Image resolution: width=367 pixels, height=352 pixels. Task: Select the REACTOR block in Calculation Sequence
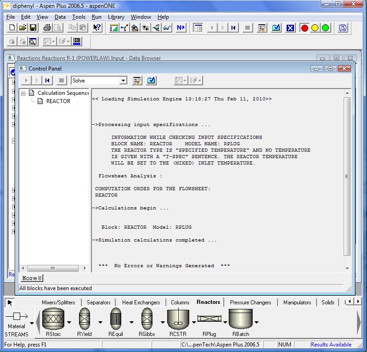[x=58, y=101]
